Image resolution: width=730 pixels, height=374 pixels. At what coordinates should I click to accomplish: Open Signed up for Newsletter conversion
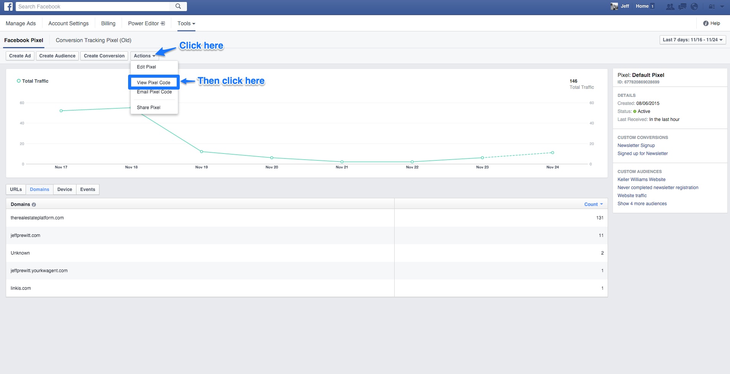[x=642, y=154]
